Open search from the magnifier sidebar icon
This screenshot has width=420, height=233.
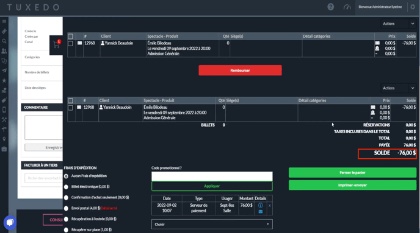point(4,41)
